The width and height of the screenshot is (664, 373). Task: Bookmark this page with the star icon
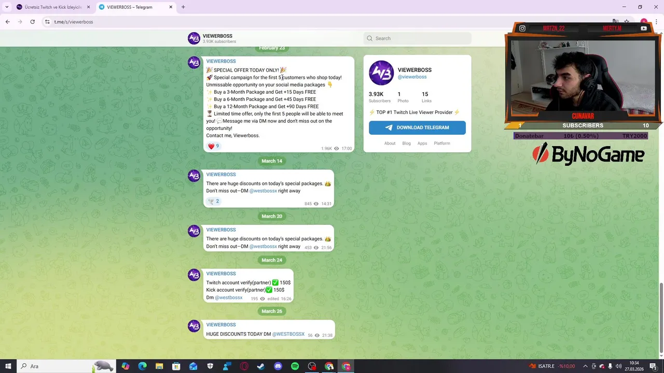pos(627,22)
